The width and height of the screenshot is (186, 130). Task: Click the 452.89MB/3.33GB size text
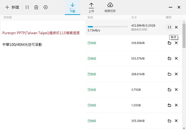[x=143, y=26]
